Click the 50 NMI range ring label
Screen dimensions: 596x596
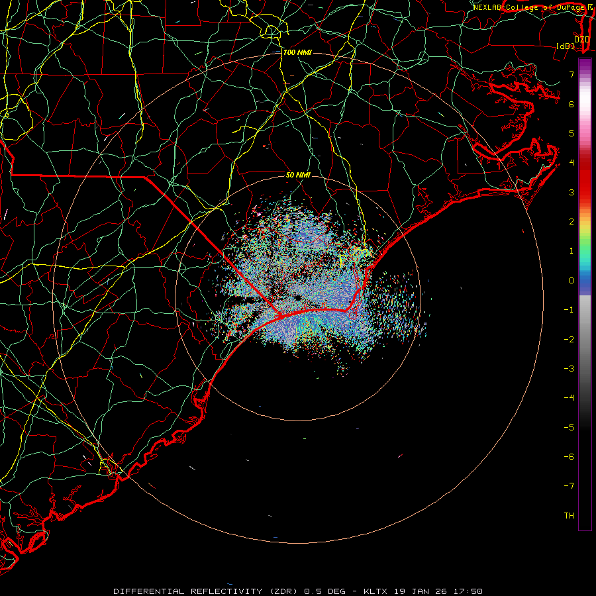[298, 175]
